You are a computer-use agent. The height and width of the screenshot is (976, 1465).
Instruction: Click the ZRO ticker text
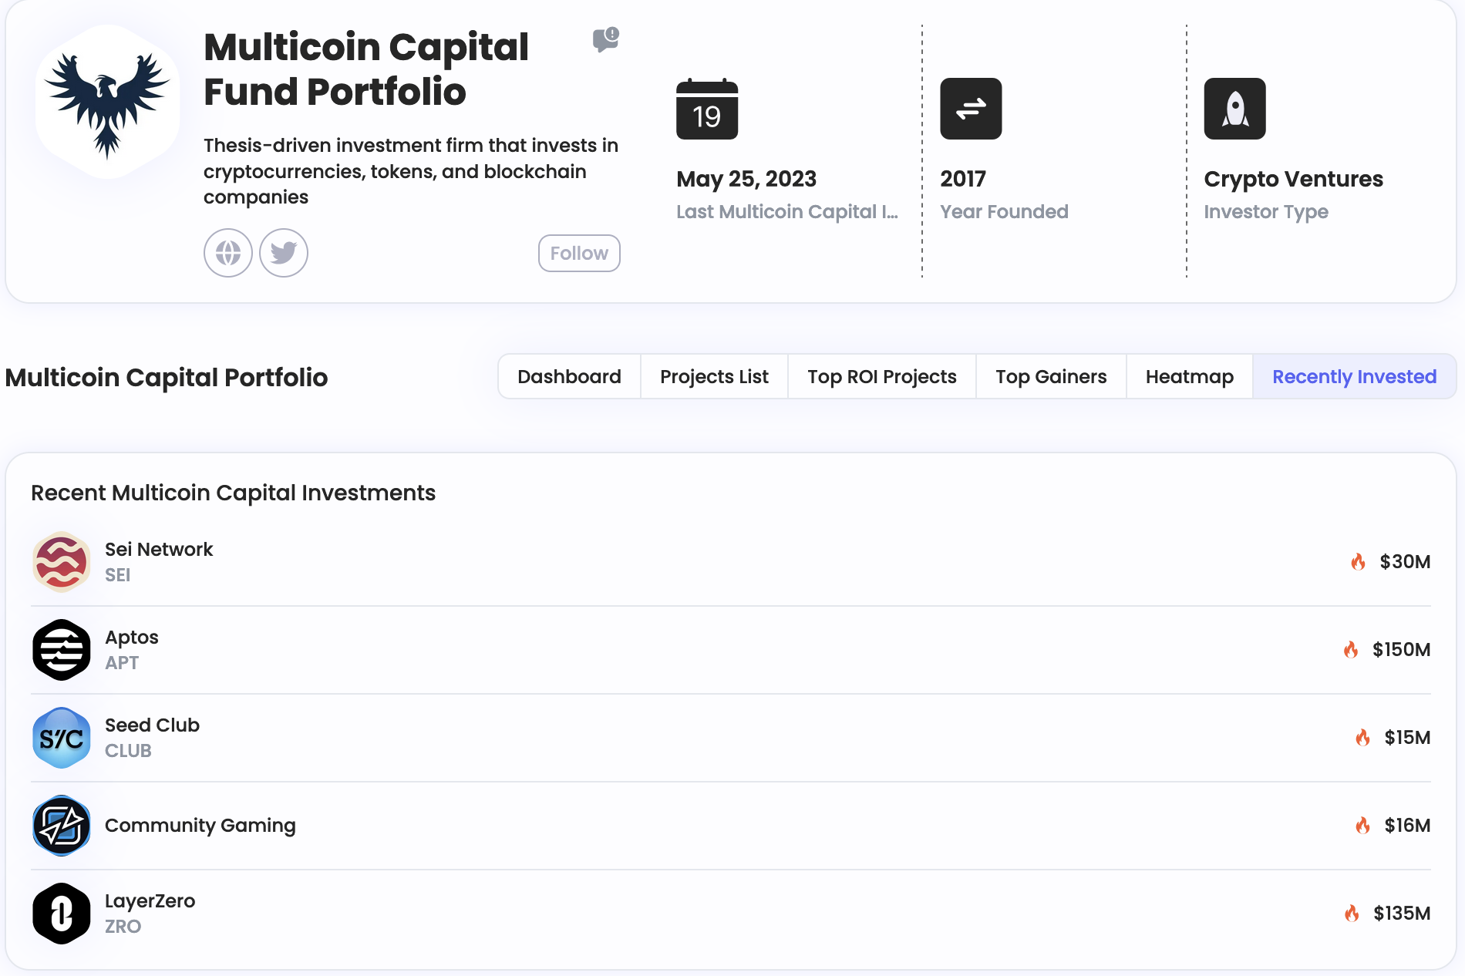pos(123,927)
